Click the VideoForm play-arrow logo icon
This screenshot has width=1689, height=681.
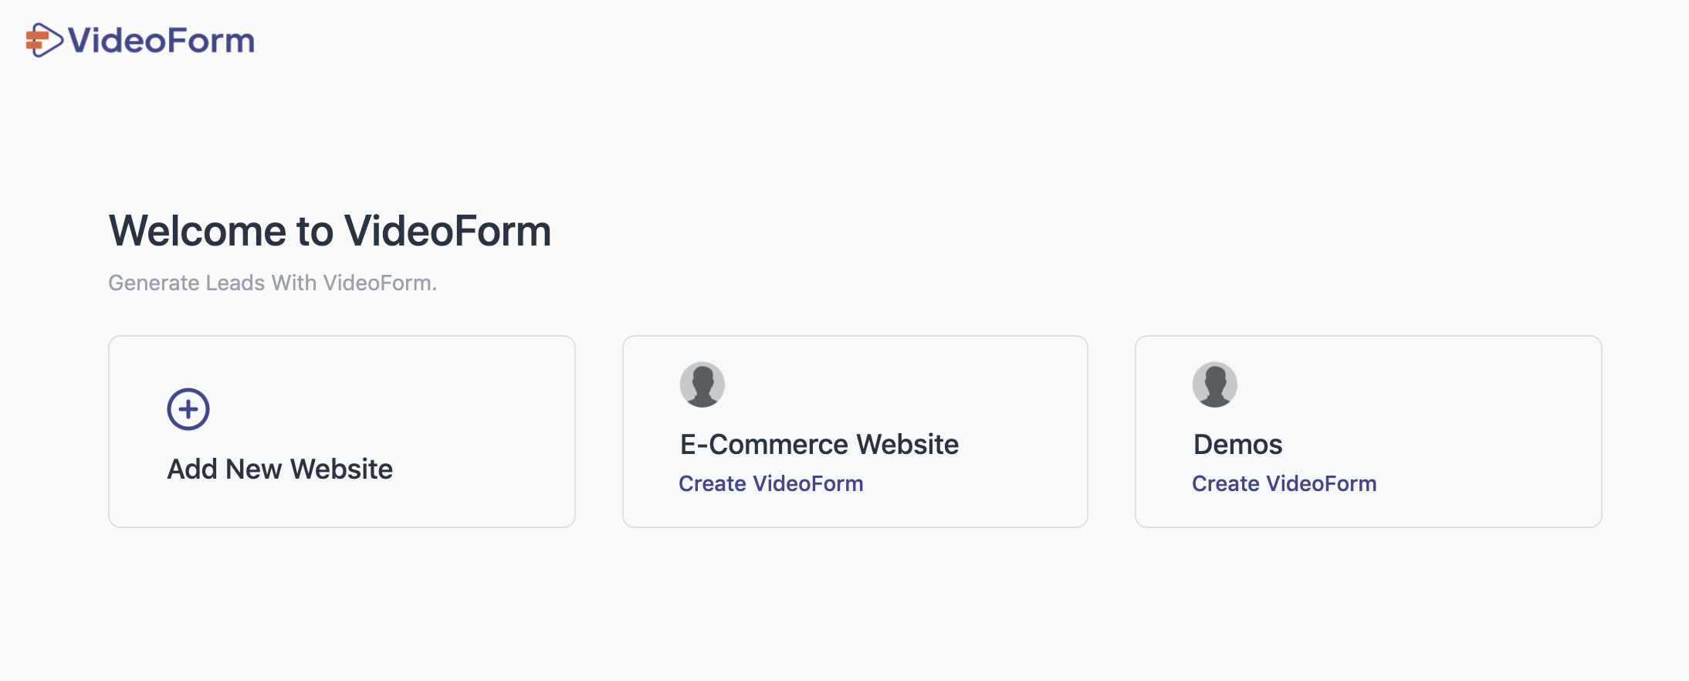point(44,40)
